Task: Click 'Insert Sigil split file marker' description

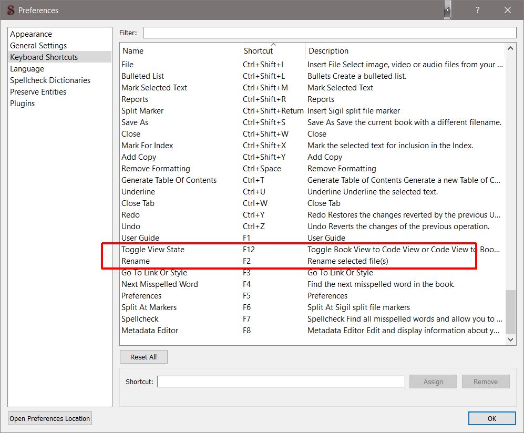Action: pyautogui.click(x=354, y=110)
